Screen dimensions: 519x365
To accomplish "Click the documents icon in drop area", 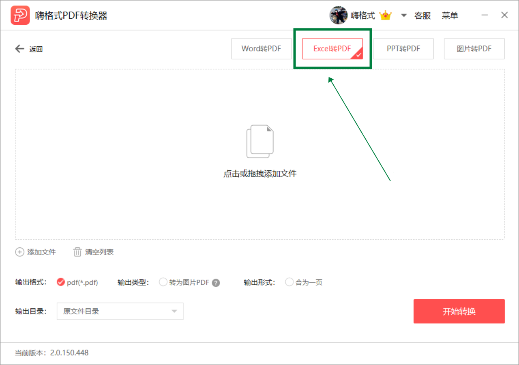I will 260,141.
